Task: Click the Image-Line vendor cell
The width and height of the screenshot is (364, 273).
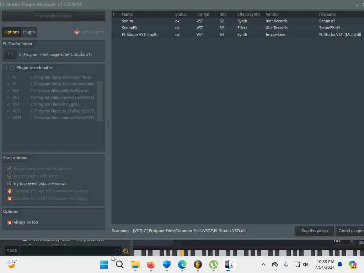Action: coord(275,34)
